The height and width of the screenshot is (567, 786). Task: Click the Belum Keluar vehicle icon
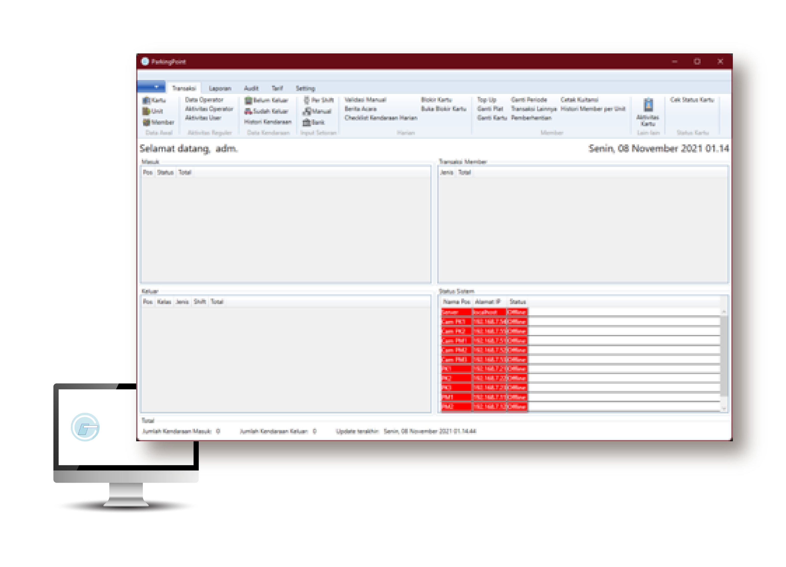coord(248,100)
